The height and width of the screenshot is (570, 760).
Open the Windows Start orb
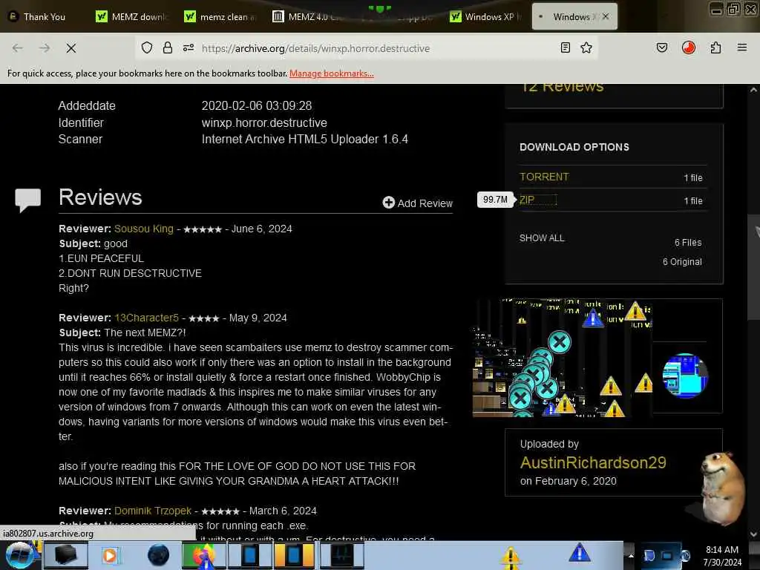pos(20,555)
